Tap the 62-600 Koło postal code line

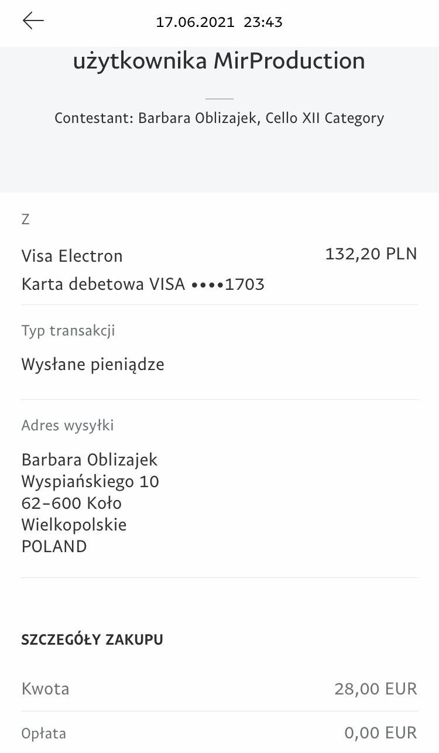[x=71, y=503]
